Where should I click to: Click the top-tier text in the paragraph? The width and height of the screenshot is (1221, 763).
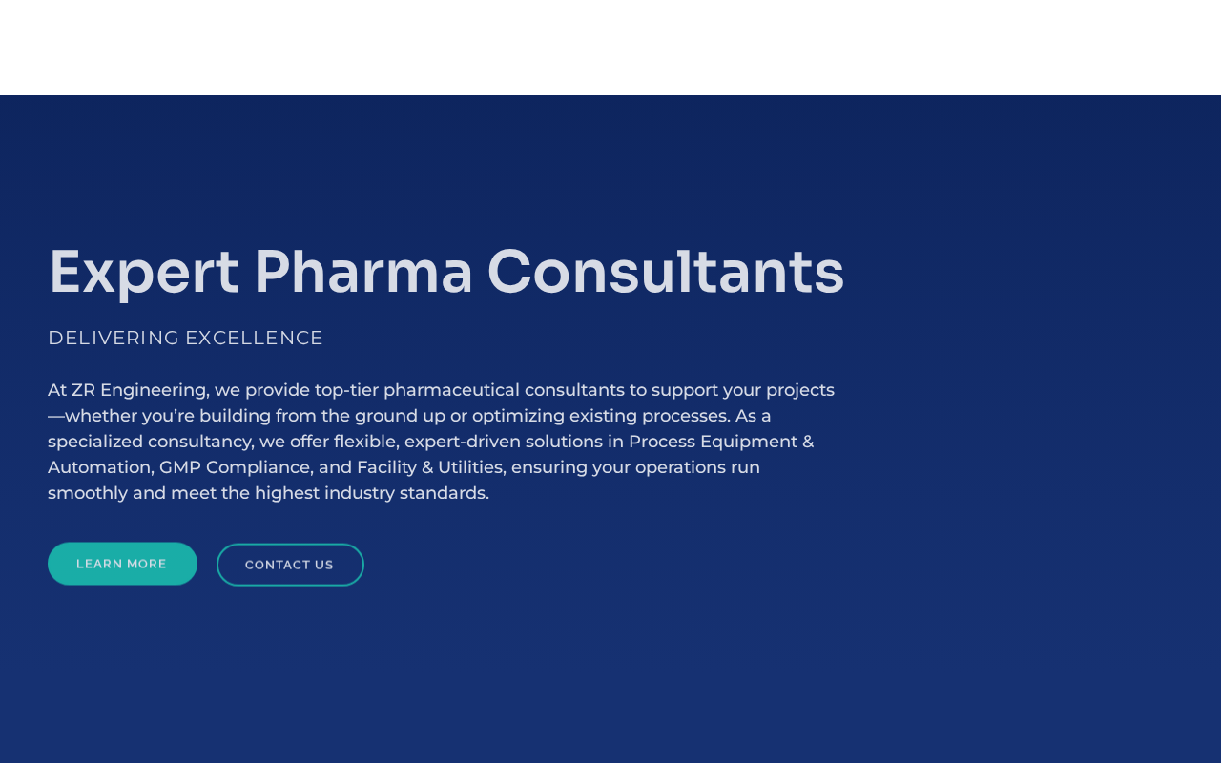(345, 390)
